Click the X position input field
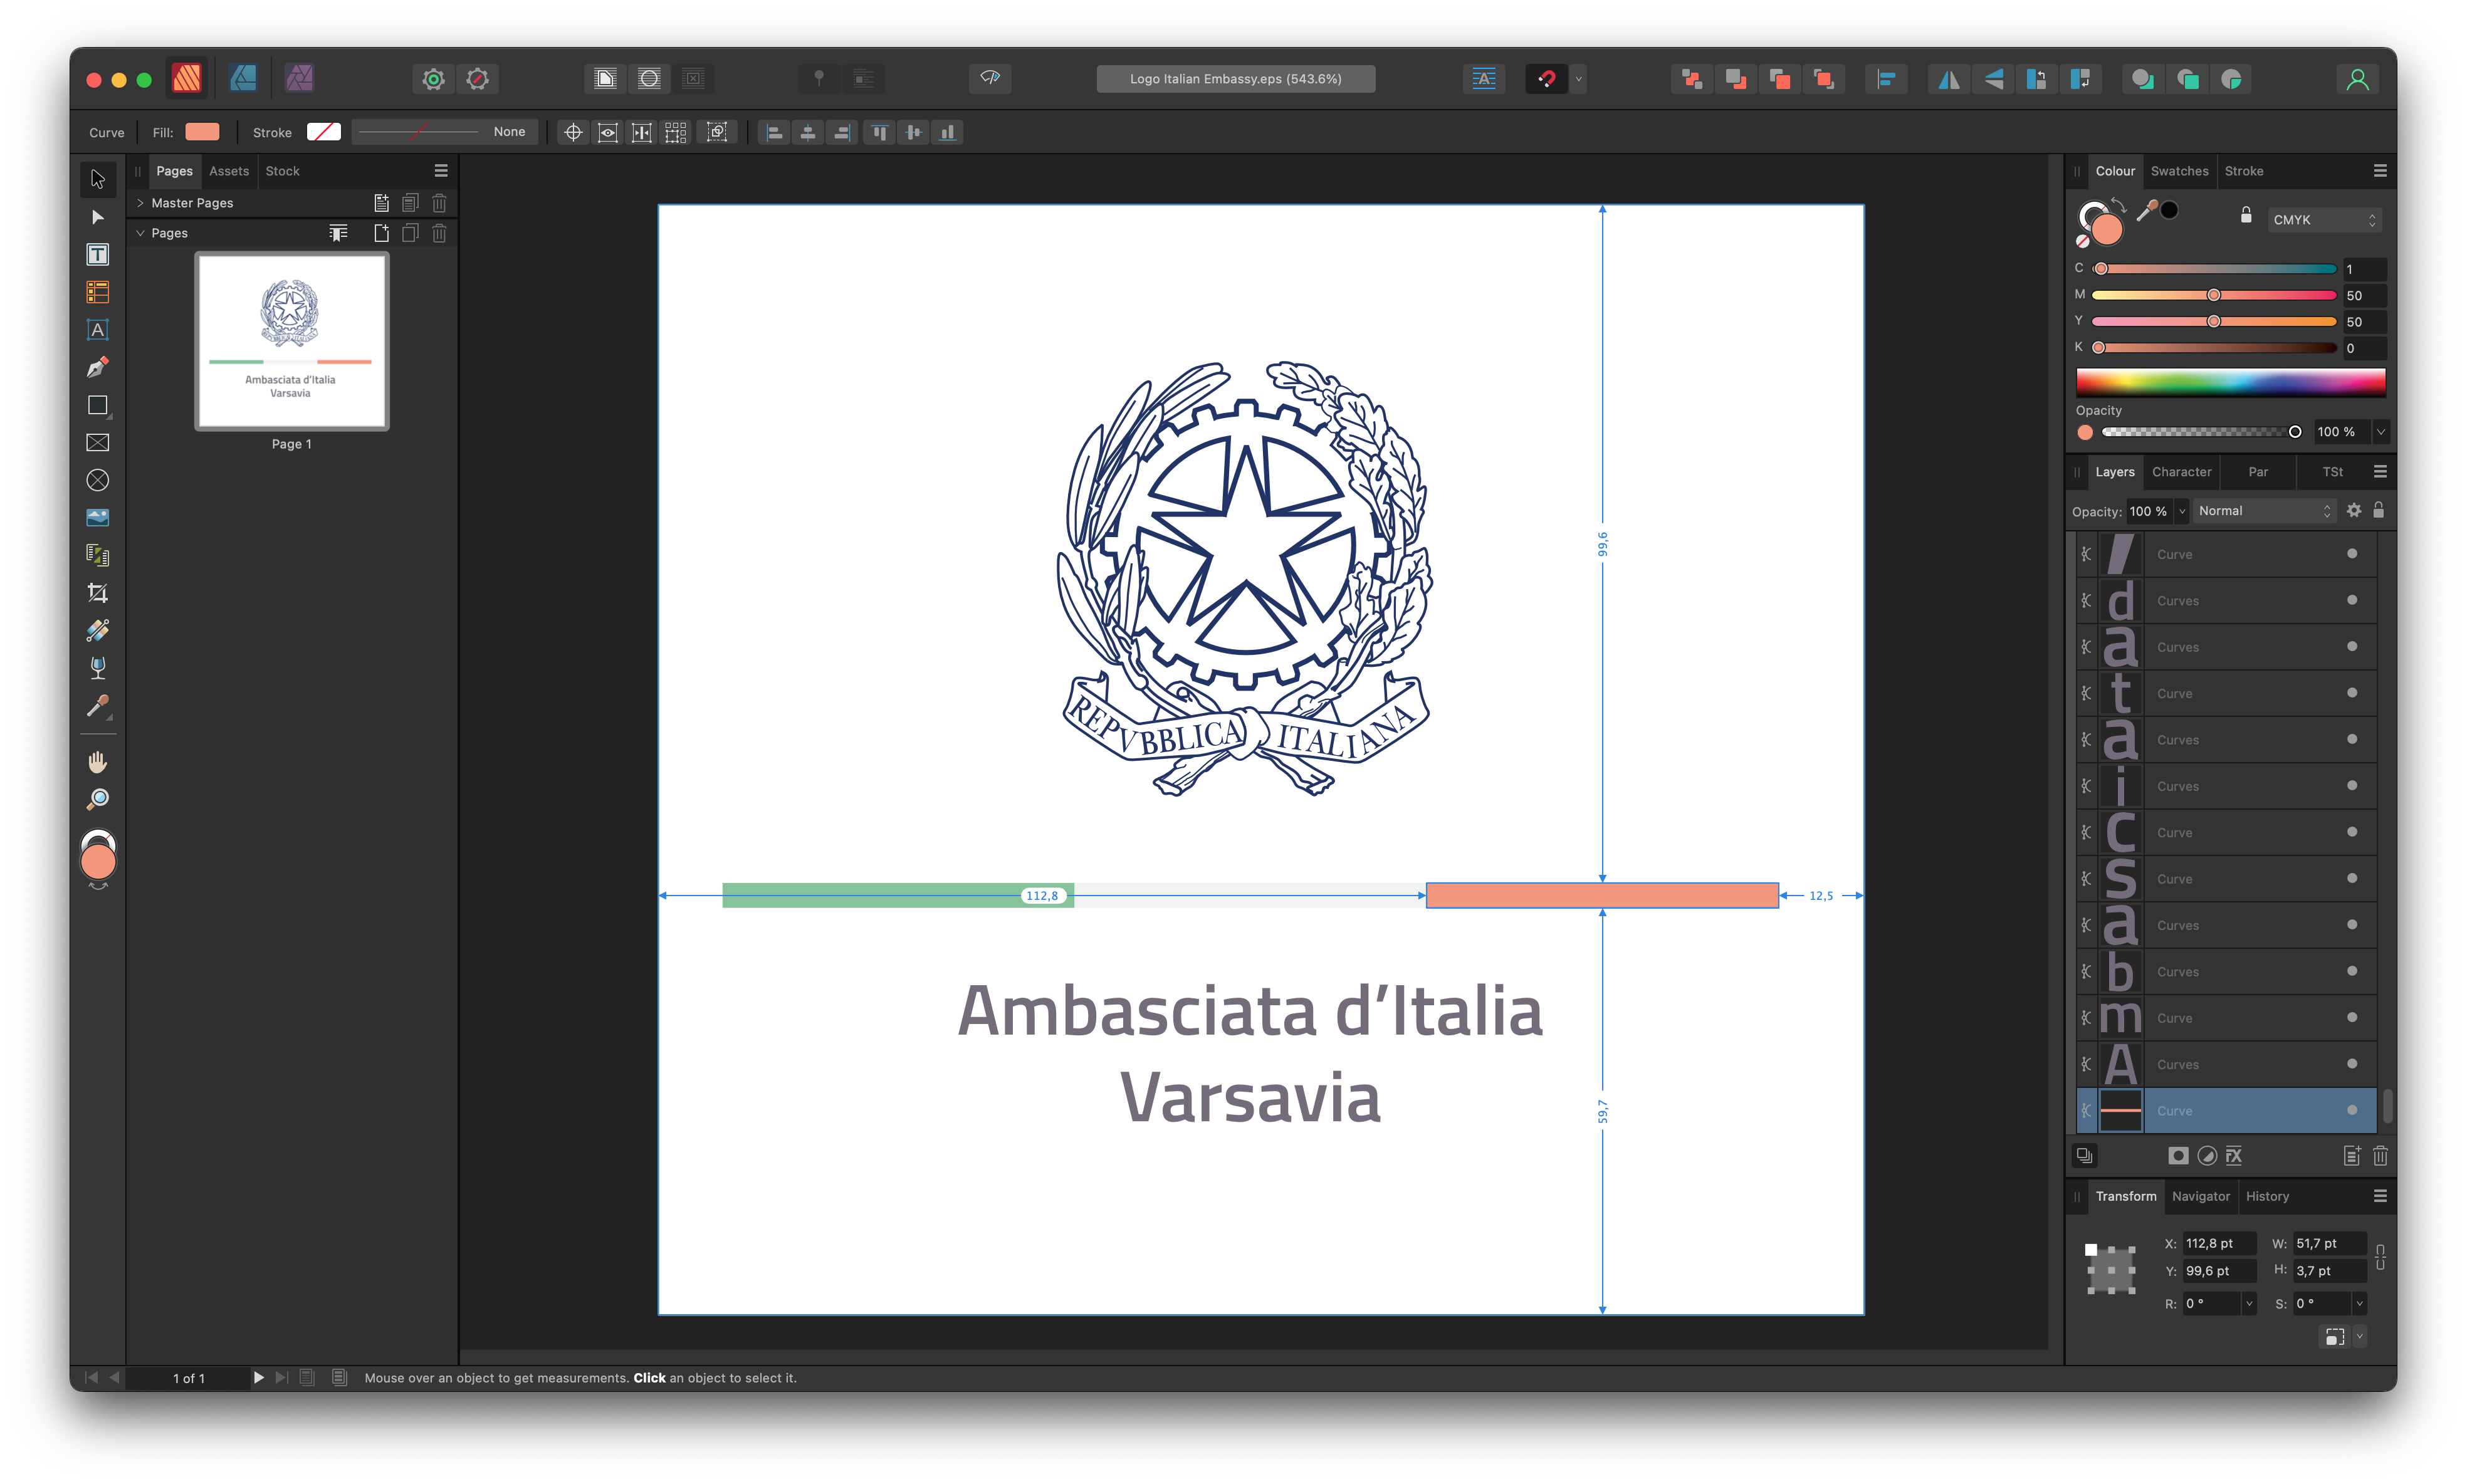This screenshot has height=1484, width=2467. (x=2219, y=1244)
